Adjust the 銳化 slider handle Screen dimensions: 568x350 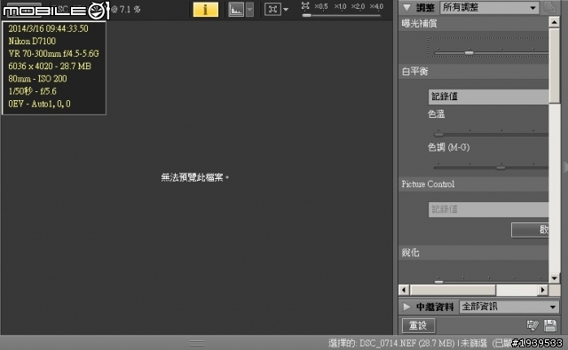438,282
